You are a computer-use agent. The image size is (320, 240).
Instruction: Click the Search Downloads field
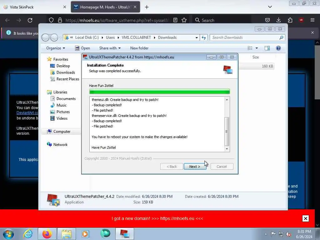(x=247, y=37)
